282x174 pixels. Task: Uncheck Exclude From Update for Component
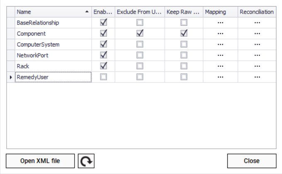click(140, 34)
